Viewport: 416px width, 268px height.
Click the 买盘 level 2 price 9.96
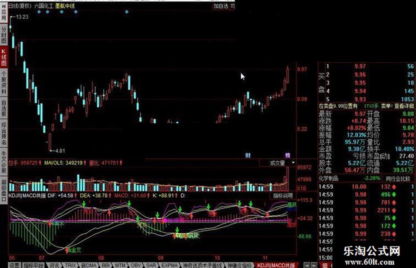tap(360, 74)
